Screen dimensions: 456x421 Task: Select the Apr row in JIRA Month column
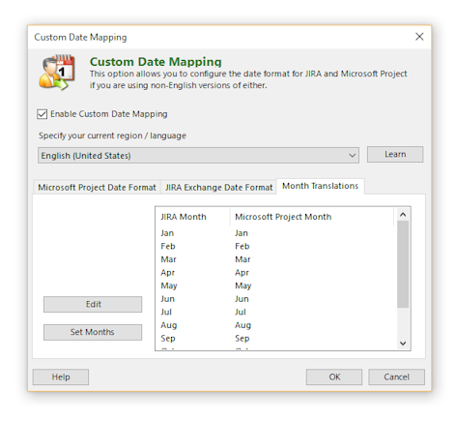point(167,273)
